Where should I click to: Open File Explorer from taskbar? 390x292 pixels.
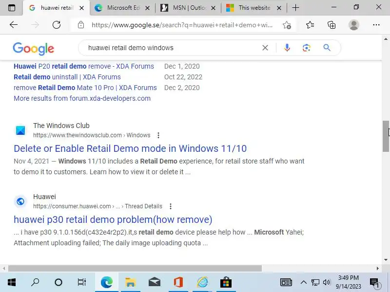coord(130,282)
